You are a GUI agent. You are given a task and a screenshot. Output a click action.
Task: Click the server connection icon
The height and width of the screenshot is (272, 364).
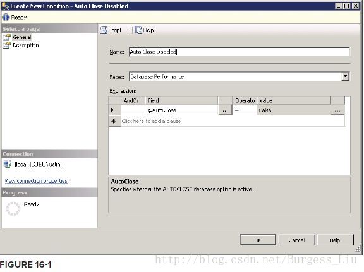tap(8, 164)
